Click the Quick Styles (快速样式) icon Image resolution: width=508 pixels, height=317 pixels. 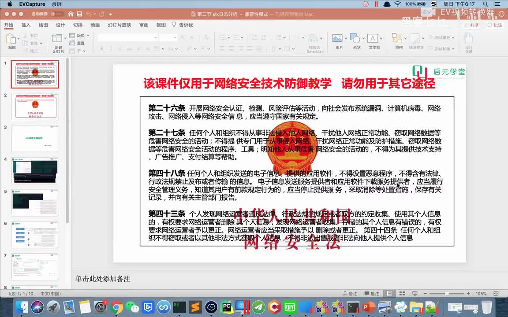pos(415,39)
